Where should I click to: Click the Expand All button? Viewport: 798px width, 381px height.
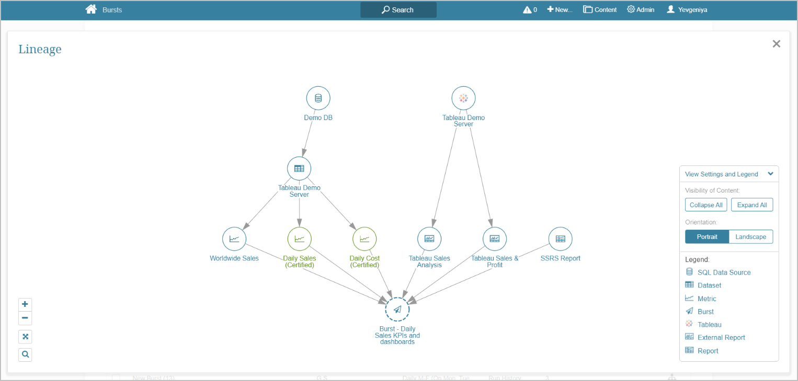tap(752, 205)
